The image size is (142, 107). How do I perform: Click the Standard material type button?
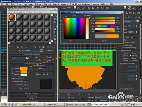coord(49,50)
